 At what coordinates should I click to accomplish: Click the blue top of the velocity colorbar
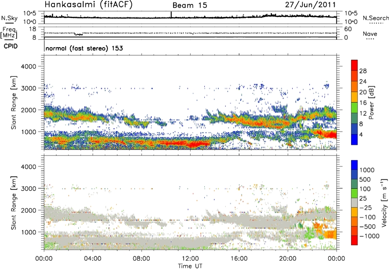point(354,165)
